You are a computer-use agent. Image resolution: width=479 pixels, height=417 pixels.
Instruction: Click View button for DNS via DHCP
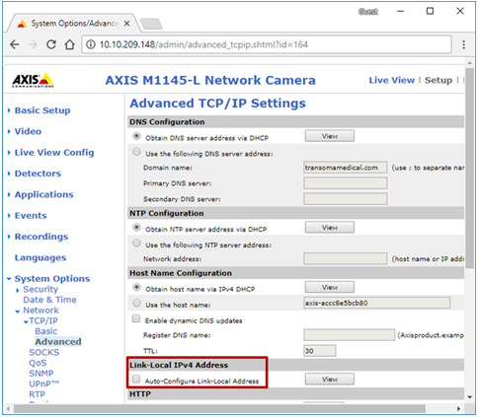[x=330, y=136]
